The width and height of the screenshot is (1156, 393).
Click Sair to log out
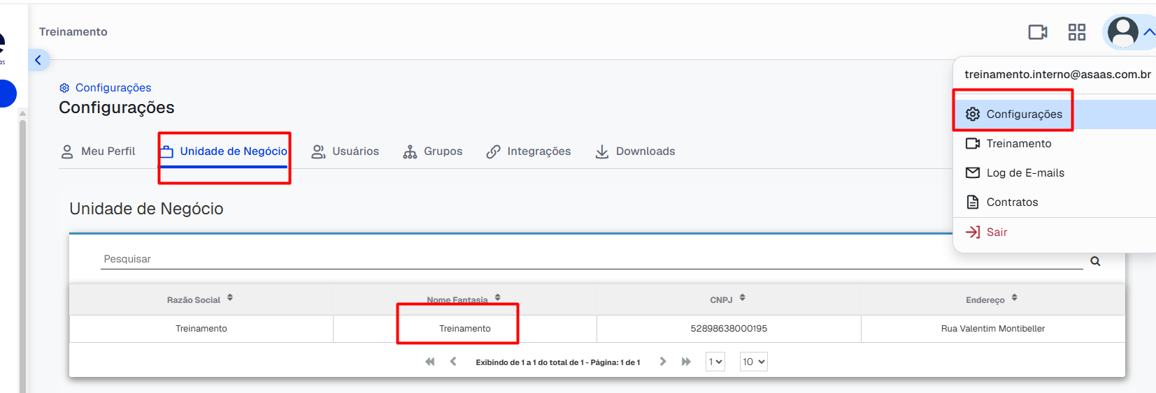coord(1055,232)
